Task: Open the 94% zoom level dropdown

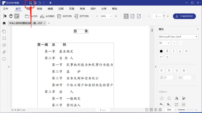Action: tap(111, 16)
